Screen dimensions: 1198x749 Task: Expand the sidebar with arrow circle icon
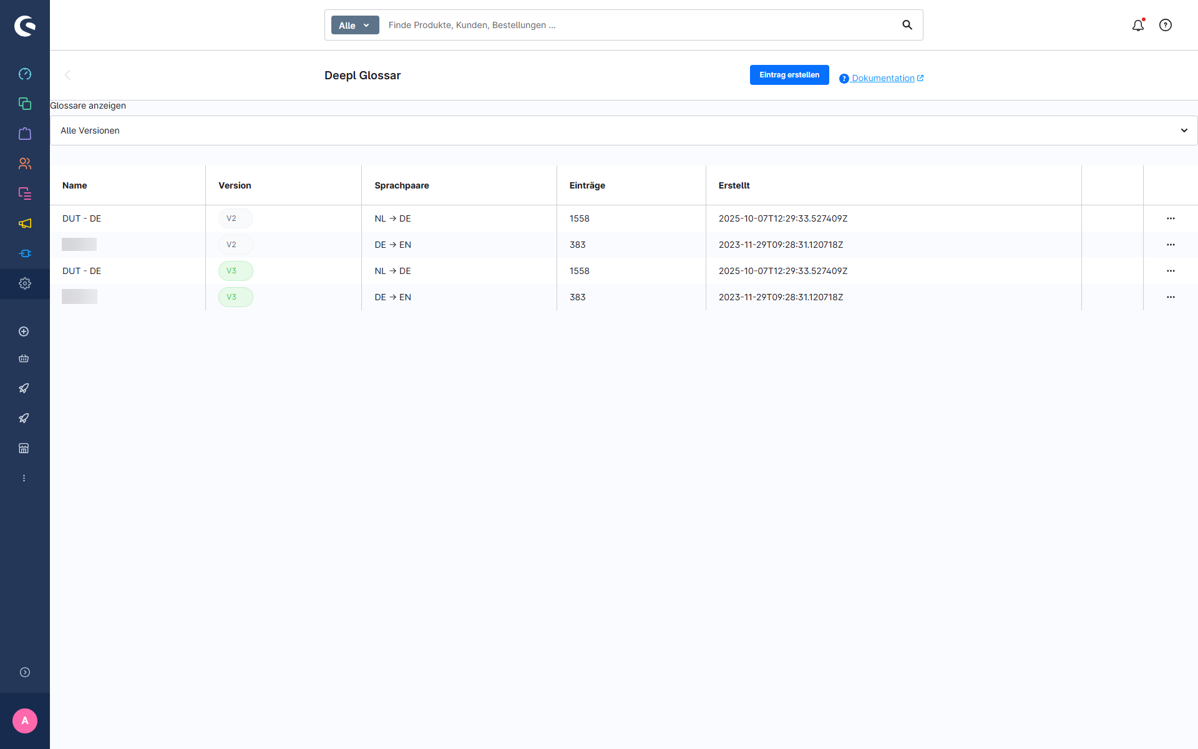point(25,672)
